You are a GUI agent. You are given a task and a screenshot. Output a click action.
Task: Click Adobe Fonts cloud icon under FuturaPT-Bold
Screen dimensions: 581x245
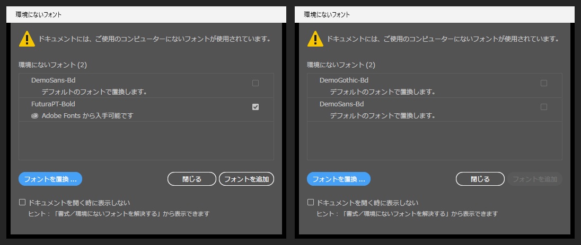click(35, 116)
